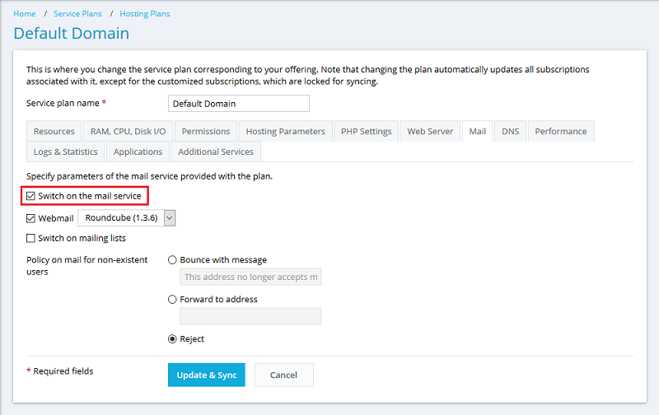Screen dimensions: 659x415
Task: Navigate to Hosting Plans breadcrumb
Action: tap(145, 14)
